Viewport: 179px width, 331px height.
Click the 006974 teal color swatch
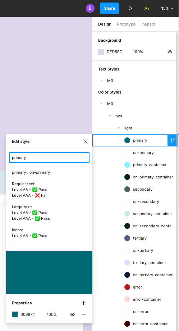click(15, 314)
